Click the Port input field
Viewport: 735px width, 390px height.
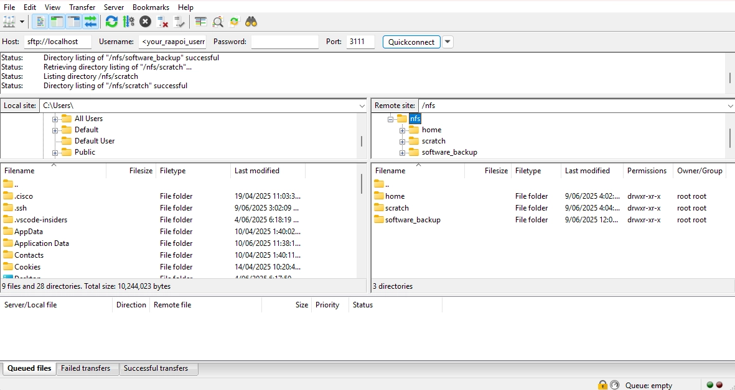pos(360,42)
